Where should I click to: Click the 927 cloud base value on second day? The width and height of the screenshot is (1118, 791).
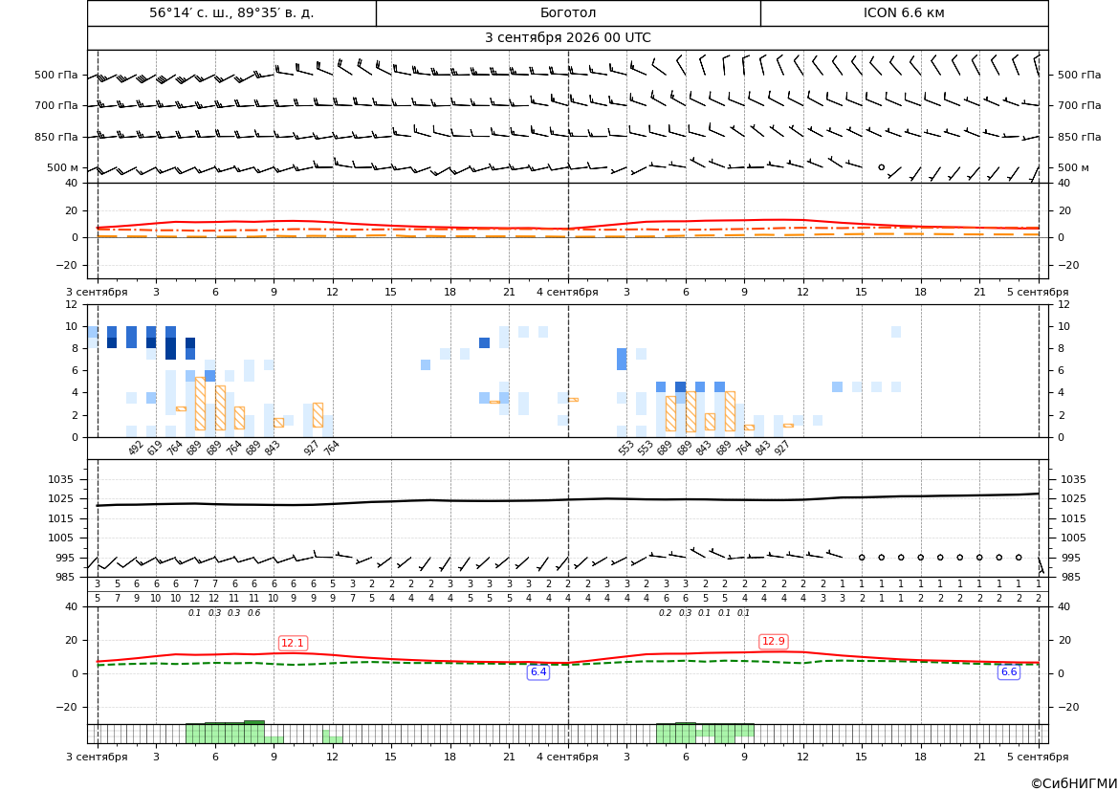point(781,448)
